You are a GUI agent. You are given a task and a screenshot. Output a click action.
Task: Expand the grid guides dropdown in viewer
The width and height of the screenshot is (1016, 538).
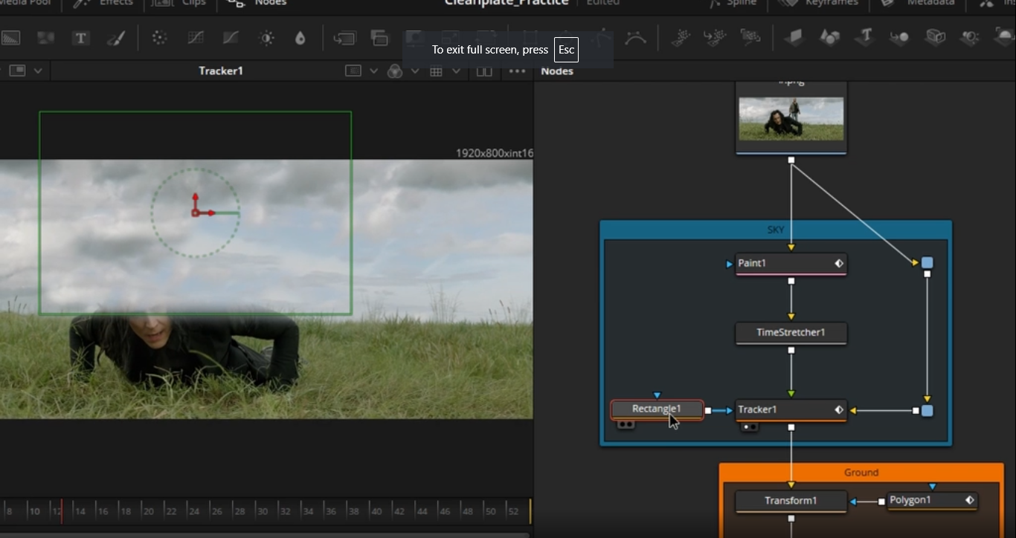click(456, 71)
